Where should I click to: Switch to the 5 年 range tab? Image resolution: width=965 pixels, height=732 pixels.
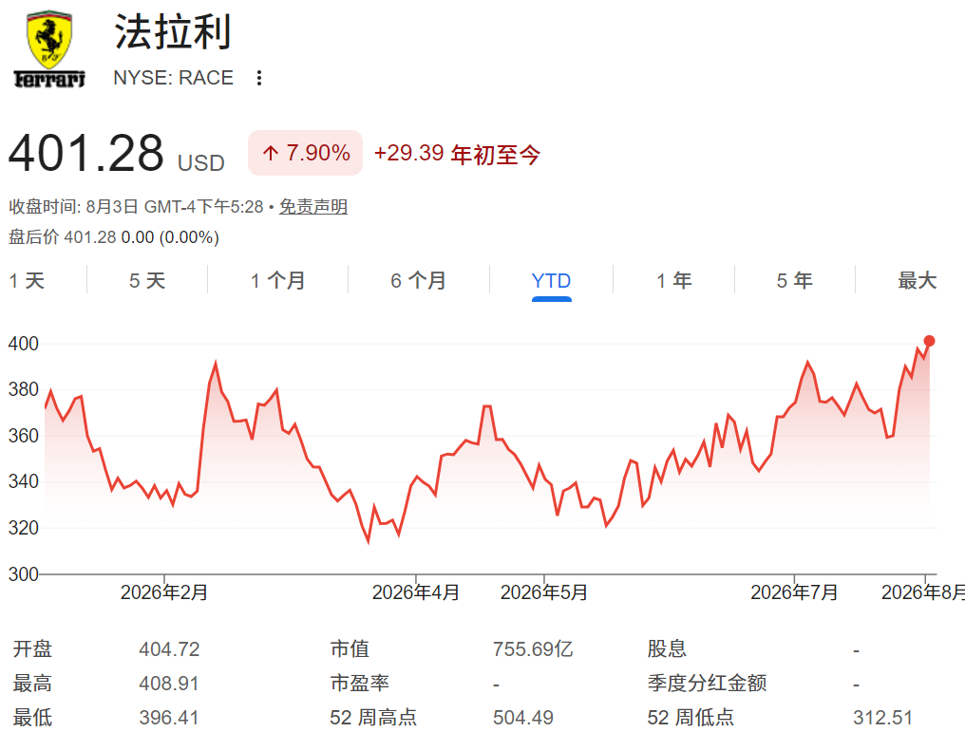click(795, 280)
